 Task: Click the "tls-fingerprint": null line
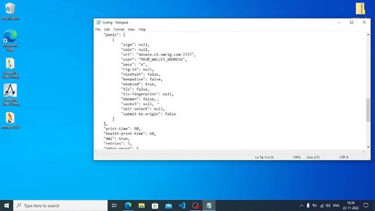147,94
